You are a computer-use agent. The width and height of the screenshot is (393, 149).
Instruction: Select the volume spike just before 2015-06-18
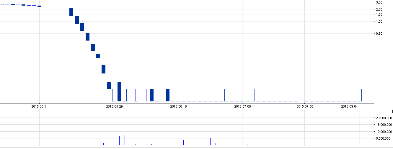[x=173, y=136]
